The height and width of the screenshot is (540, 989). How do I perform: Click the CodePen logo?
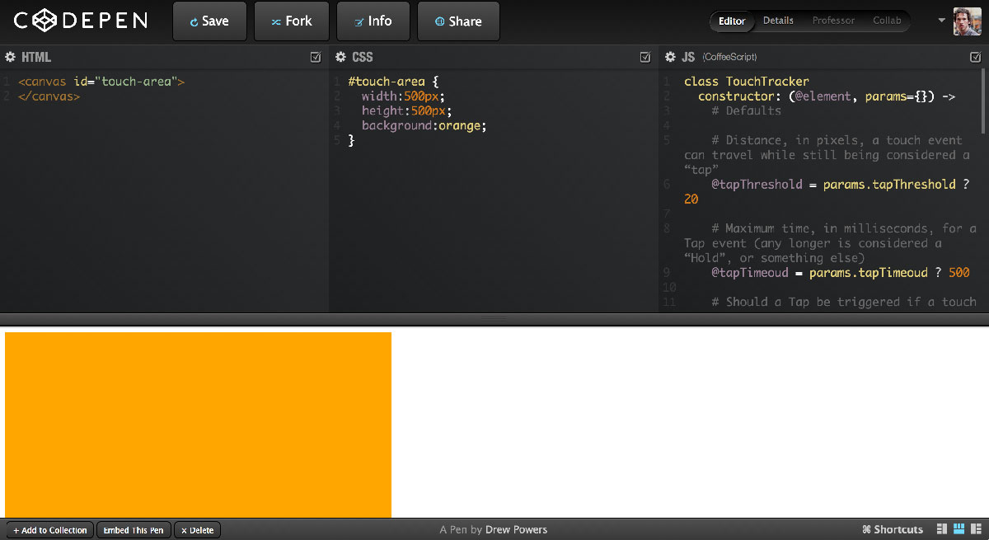[78, 21]
